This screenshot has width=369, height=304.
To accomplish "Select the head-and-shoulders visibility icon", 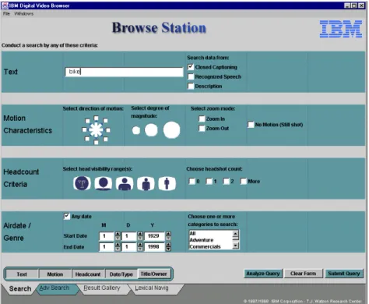I will click(125, 183).
